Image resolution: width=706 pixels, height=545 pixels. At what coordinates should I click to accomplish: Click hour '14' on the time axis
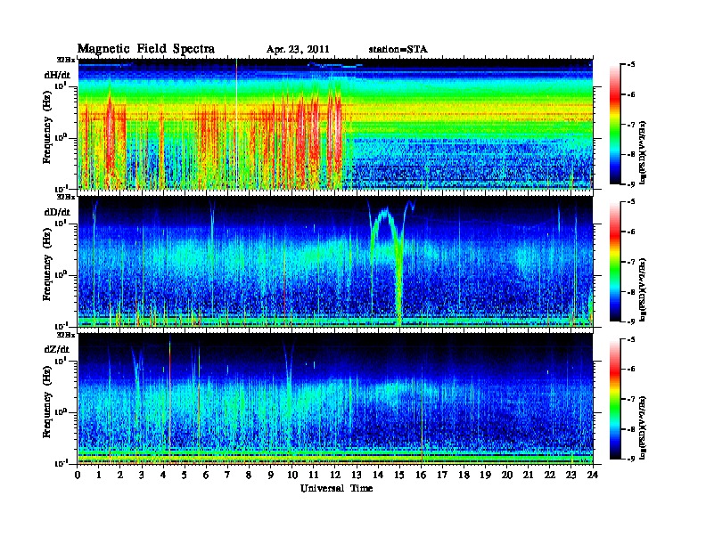(x=378, y=475)
